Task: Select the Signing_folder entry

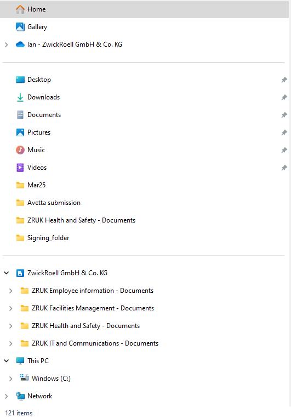Action: 43,238
